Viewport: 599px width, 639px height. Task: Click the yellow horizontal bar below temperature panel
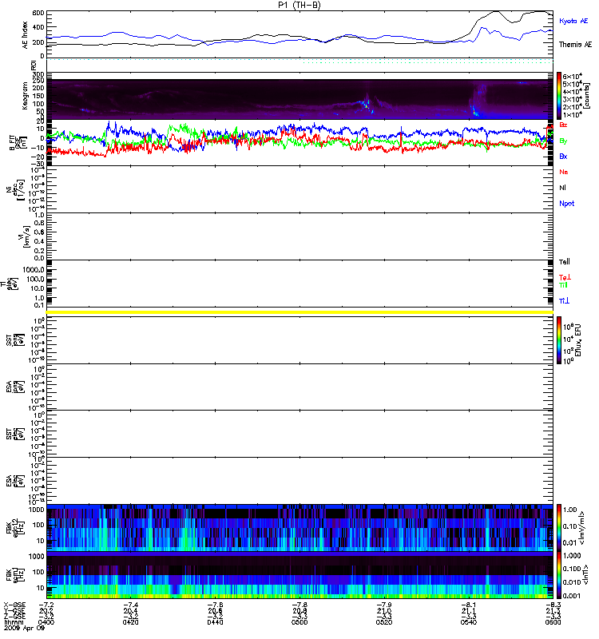click(300, 312)
